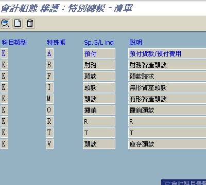Select the 財務資產頭款 description

(x=167, y=65)
